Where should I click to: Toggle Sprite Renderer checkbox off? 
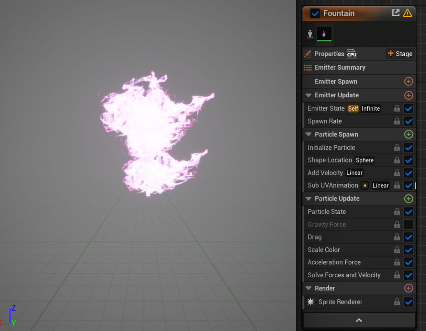coord(409,302)
